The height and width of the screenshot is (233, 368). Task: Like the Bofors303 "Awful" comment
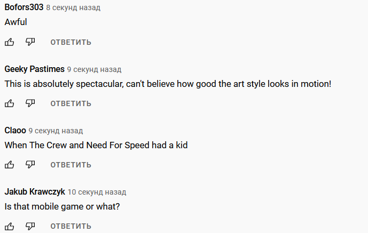(x=10, y=42)
